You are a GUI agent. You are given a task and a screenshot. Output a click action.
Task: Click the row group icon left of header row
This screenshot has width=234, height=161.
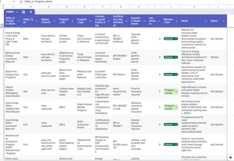(2, 25)
